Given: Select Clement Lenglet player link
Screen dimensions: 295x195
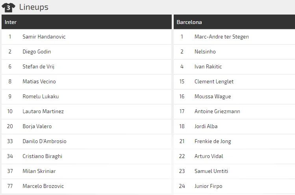Looking at the screenshot, I should (x=214, y=81).
